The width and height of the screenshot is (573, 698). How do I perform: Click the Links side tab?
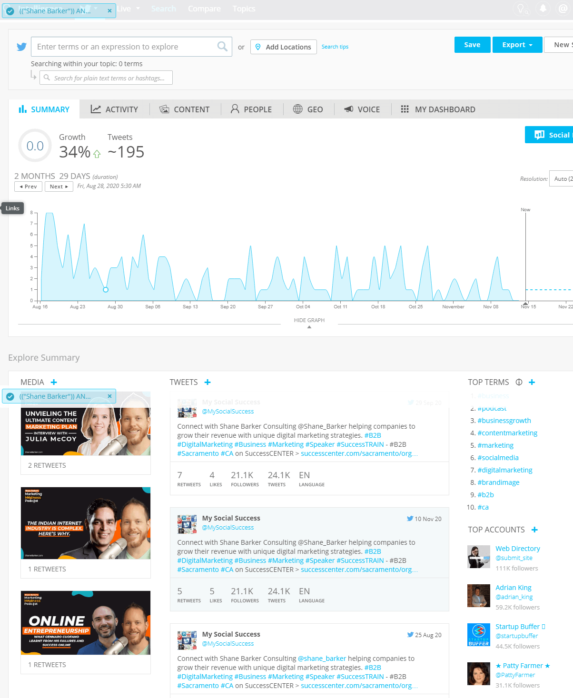[12, 208]
